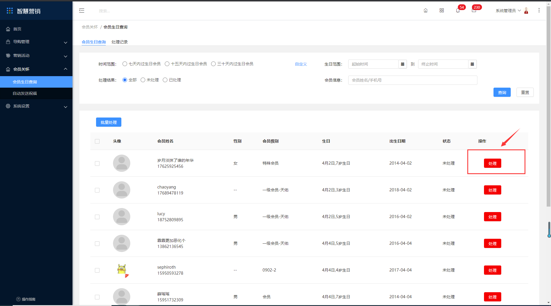The width and height of the screenshot is (551, 306).
Task: Expand the 营销活动 menu chevron
Action: pyautogui.click(x=66, y=56)
